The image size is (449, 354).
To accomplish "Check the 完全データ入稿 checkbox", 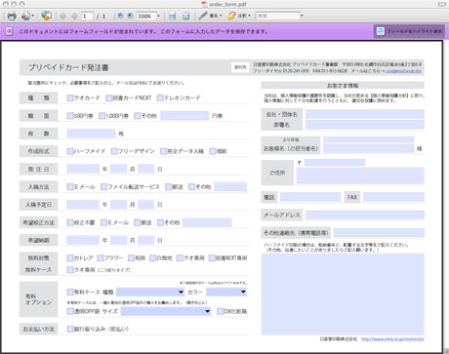I will (163, 151).
